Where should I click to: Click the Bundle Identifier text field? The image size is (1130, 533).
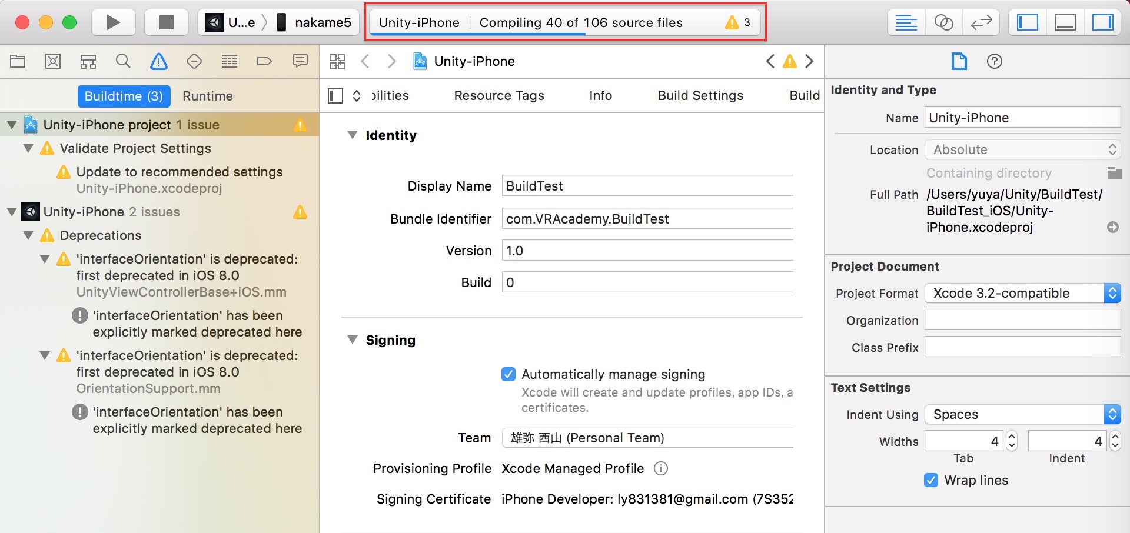[647, 219]
